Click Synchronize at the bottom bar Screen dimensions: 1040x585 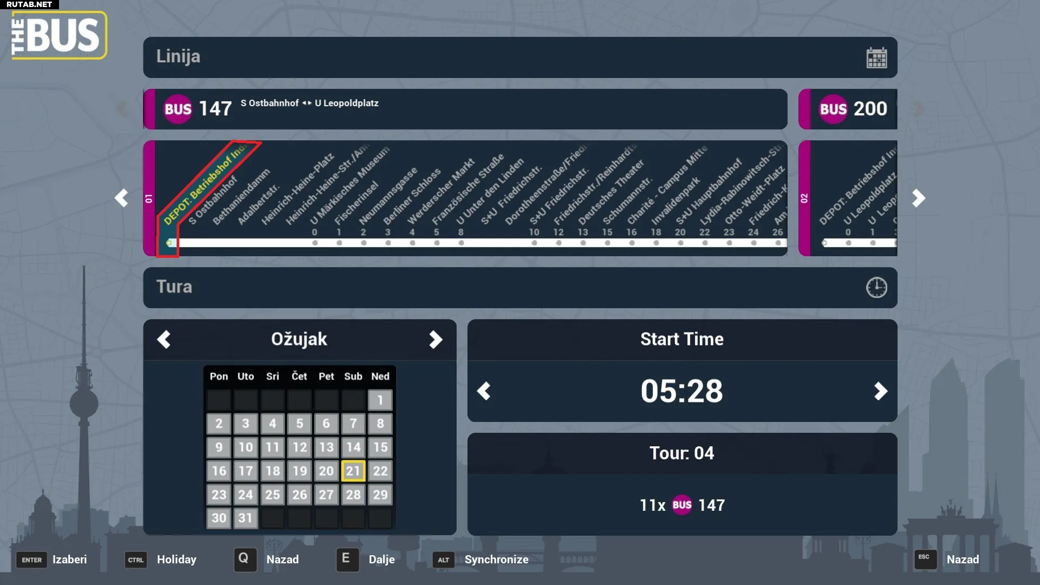(496, 560)
